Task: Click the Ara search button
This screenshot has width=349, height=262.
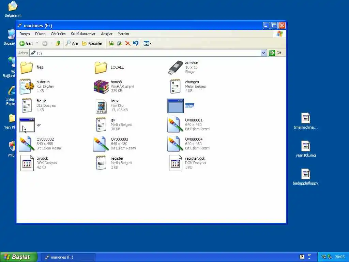Action: (72, 43)
